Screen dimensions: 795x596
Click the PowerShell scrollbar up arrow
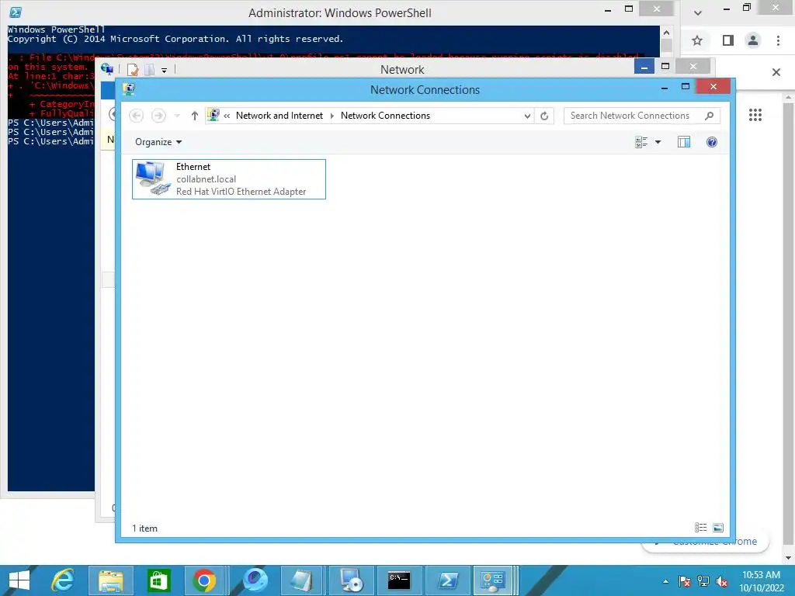click(666, 33)
